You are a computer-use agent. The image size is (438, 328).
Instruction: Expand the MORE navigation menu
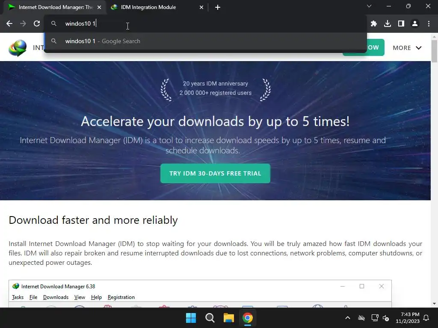point(407,48)
